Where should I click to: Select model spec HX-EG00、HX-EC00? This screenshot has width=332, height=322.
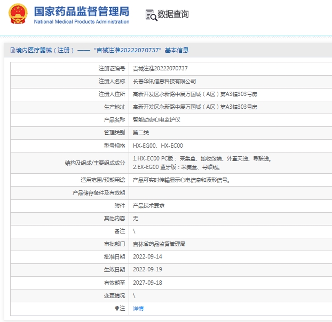click(158, 146)
